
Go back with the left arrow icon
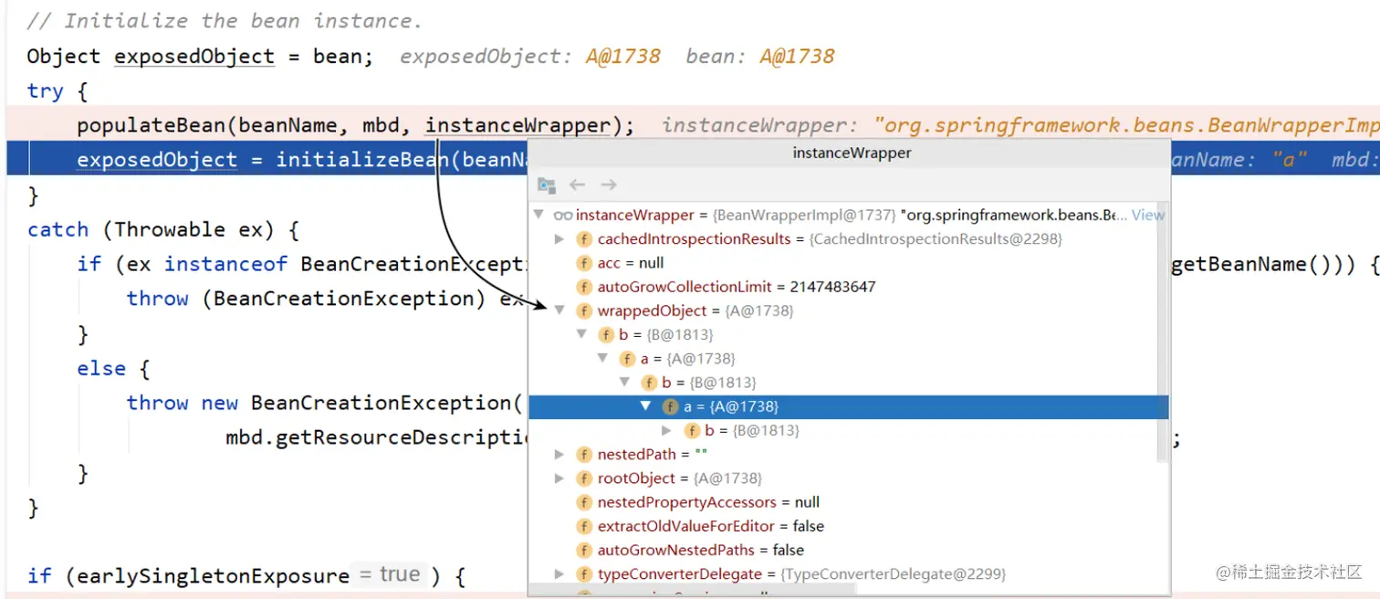coord(577,185)
